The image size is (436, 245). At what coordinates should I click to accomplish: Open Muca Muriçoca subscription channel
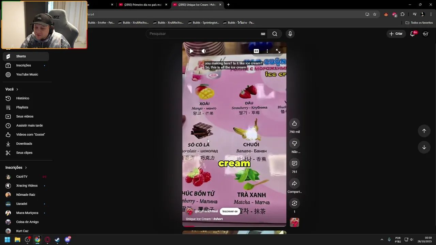pos(26,213)
